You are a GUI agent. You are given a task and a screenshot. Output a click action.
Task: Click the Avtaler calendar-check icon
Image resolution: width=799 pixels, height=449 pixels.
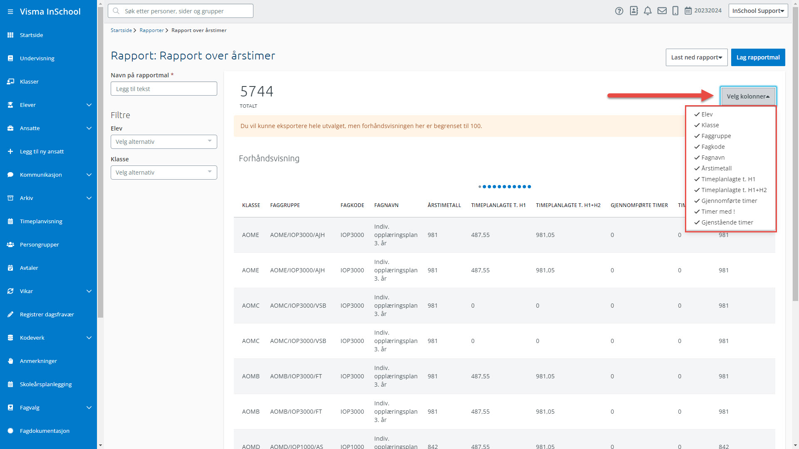click(x=10, y=268)
